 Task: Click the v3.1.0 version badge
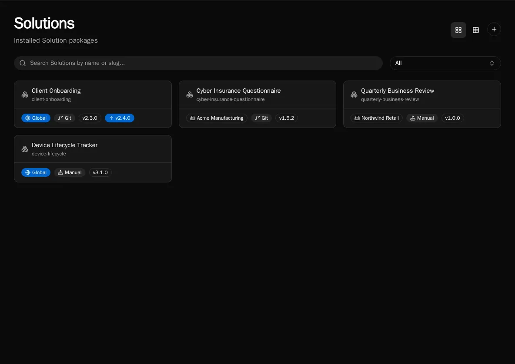[x=100, y=172]
